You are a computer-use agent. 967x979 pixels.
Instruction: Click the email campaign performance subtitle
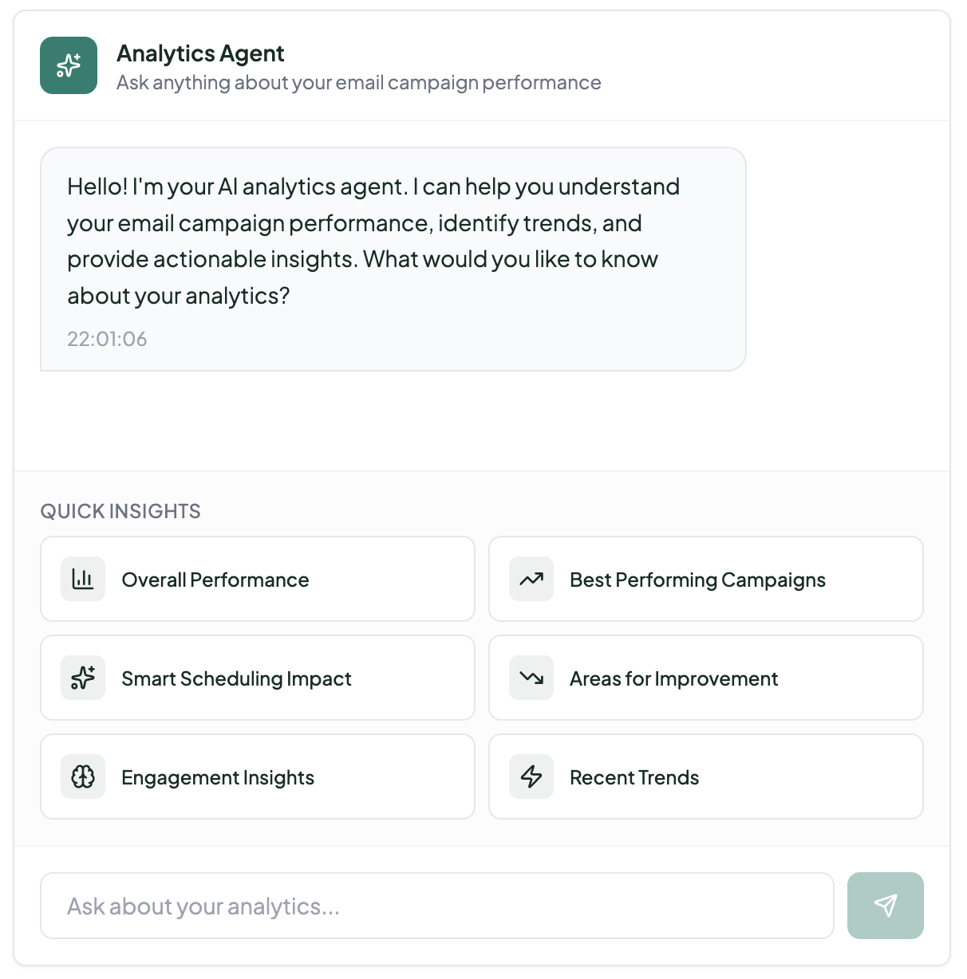(359, 83)
